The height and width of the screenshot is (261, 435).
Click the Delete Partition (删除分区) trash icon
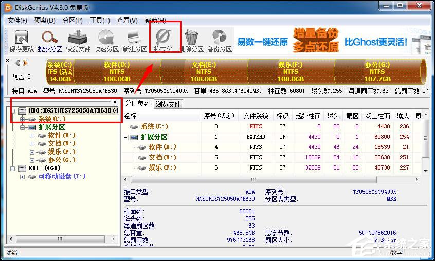coord(192,41)
